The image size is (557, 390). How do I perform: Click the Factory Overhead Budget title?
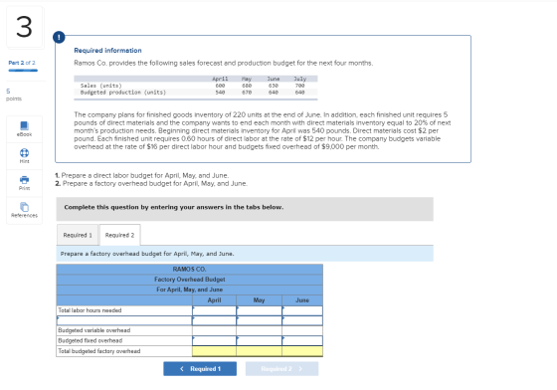190,280
